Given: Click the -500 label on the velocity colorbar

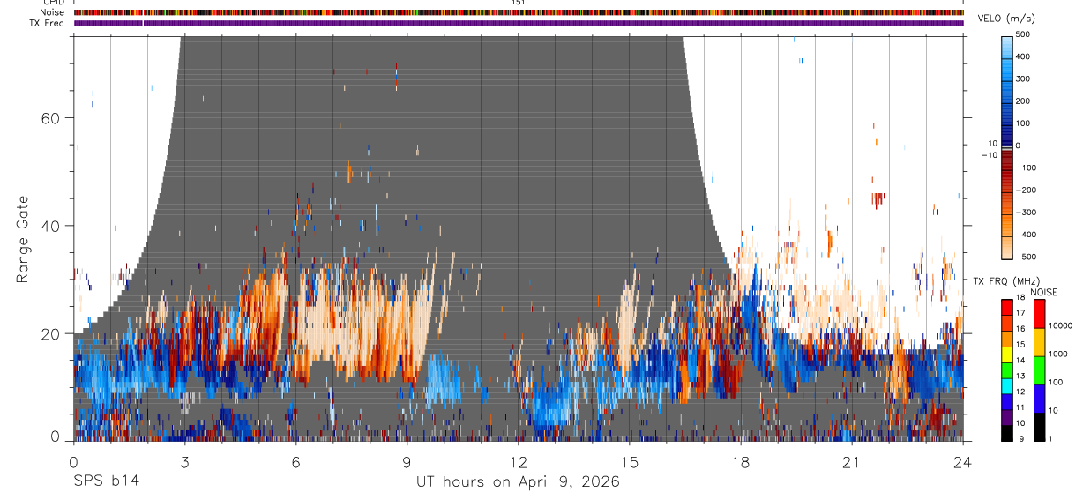Looking at the screenshot, I should [1027, 257].
